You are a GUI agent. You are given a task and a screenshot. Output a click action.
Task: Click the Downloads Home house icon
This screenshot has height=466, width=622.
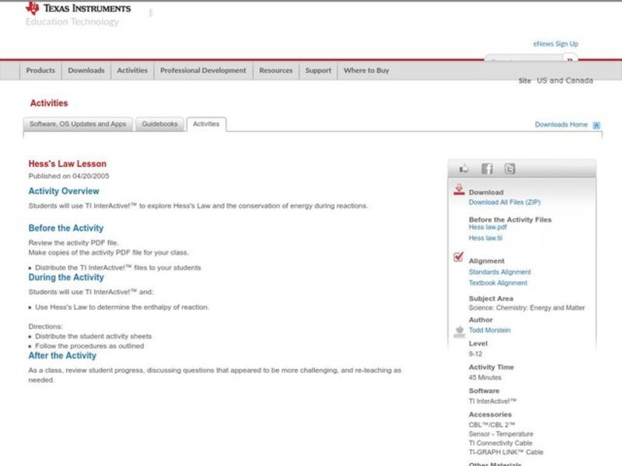coord(596,125)
